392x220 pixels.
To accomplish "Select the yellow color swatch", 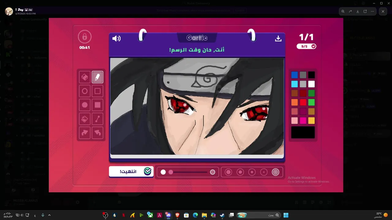I will click(311, 121).
